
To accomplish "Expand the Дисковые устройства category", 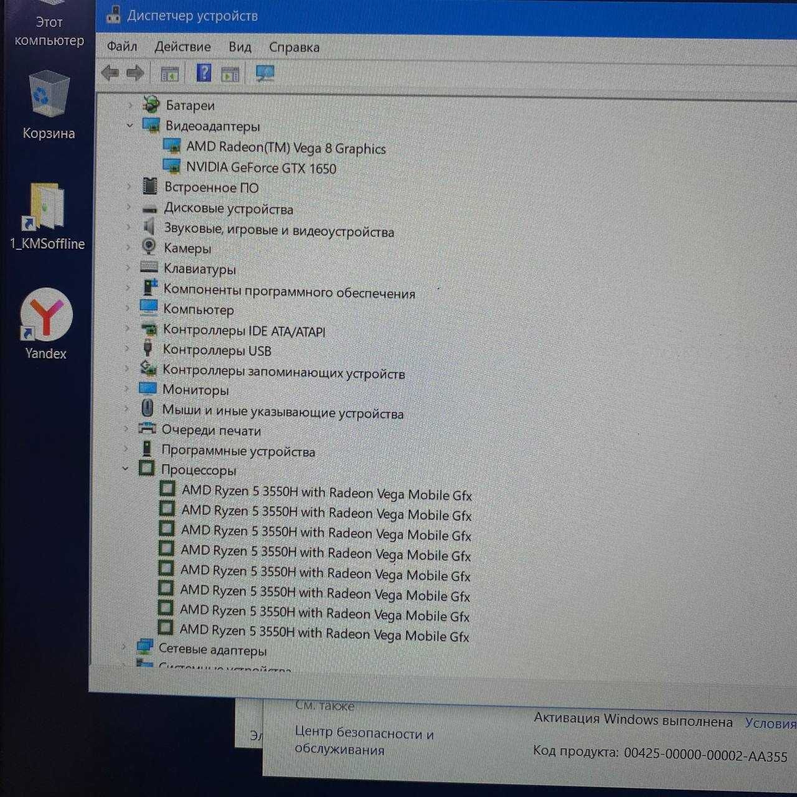I will pos(129,207).
